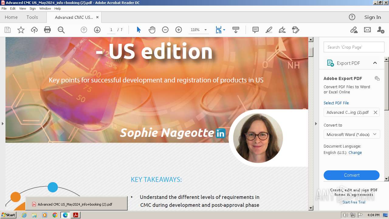Open read mode scrolling icon
This screenshot has height=219, width=389.
point(236,30)
